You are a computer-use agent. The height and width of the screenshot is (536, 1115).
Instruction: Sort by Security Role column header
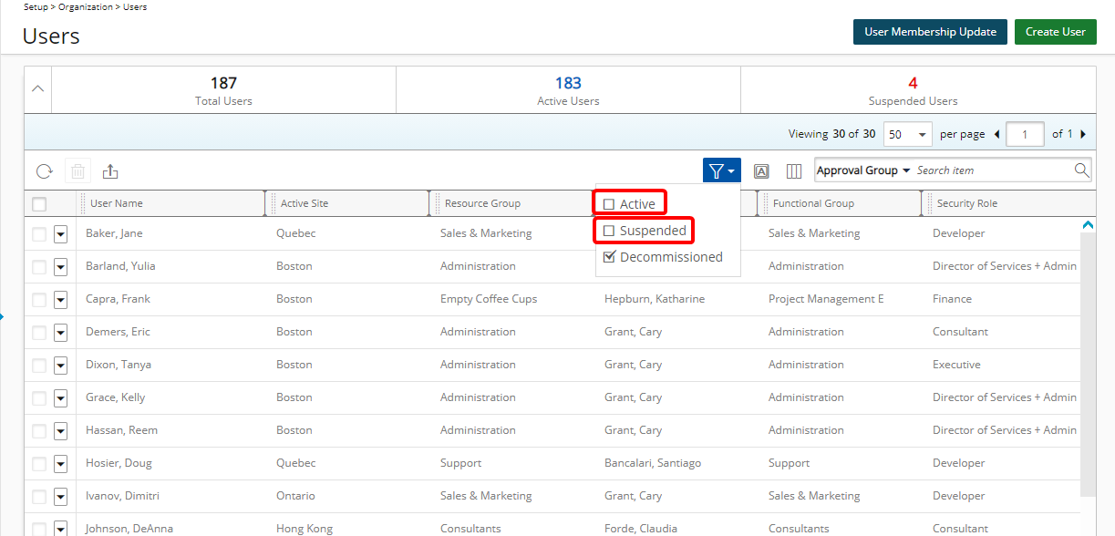(967, 203)
